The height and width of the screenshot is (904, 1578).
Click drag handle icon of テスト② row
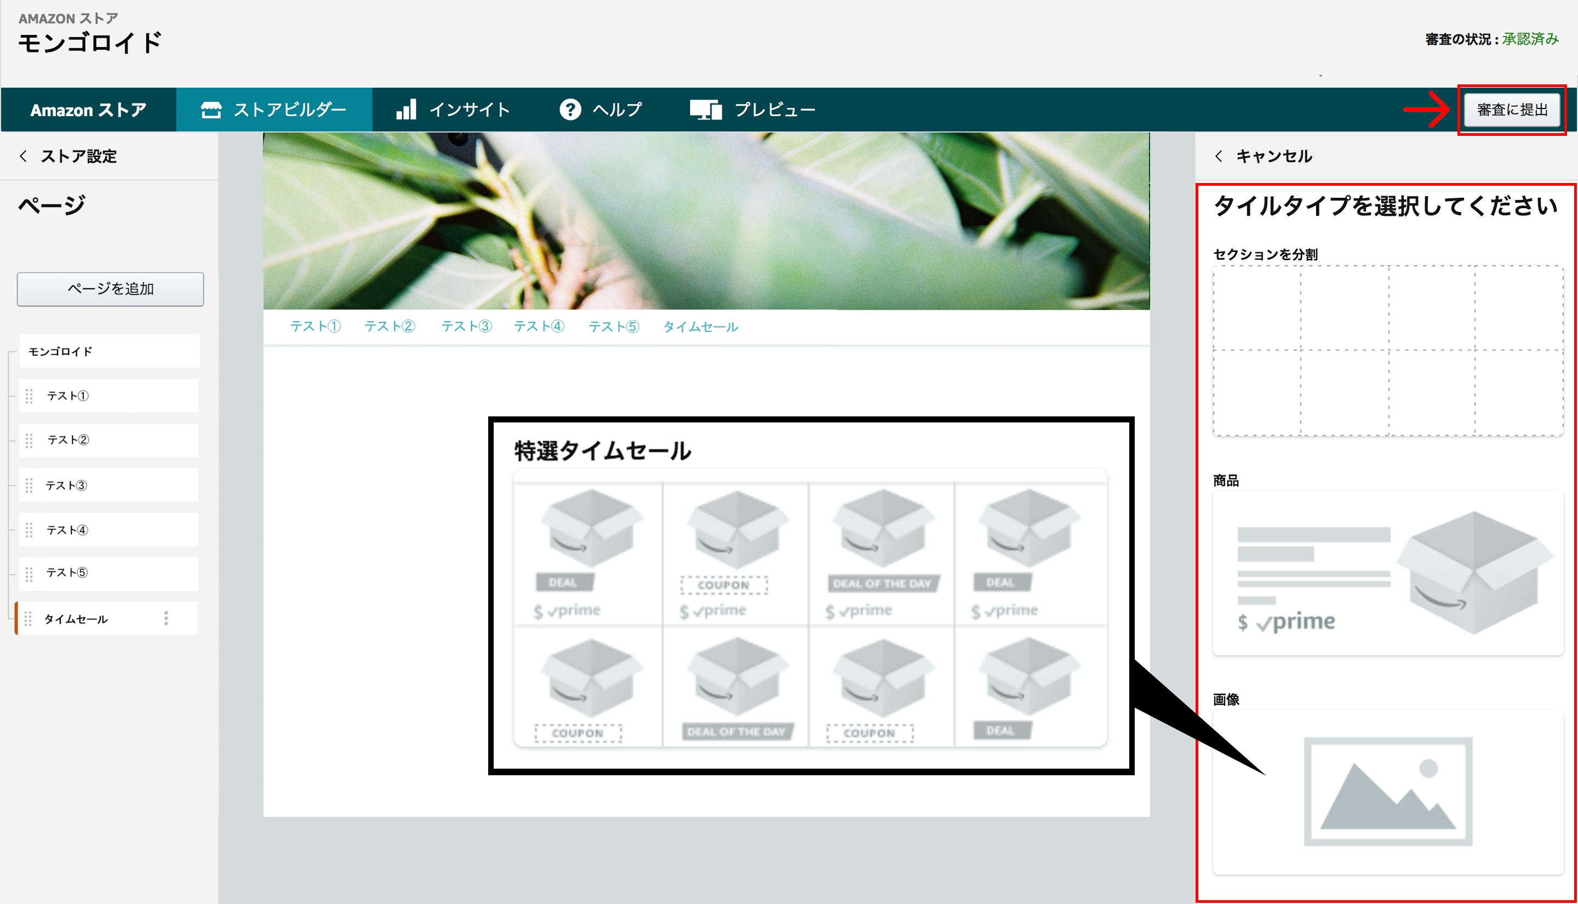coord(28,441)
